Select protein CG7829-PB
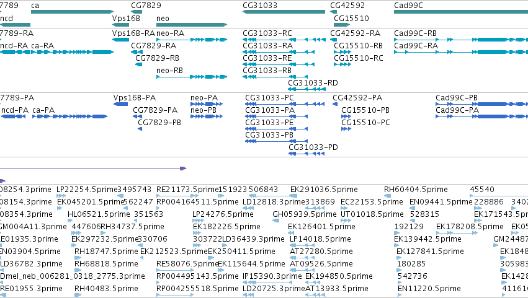The image size is (528, 298). [140, 129]
